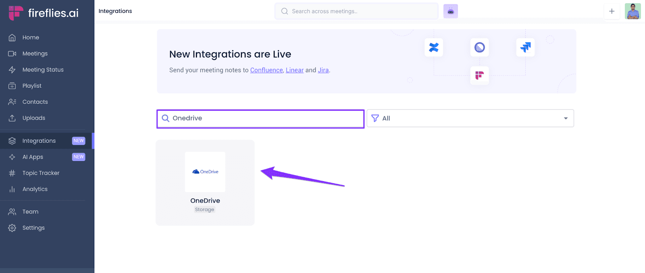Click the NEW badge beside Integrations

click(x=79, y=141)
